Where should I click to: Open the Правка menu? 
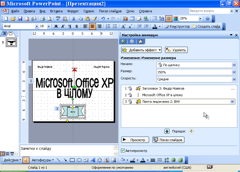[29, 11]
